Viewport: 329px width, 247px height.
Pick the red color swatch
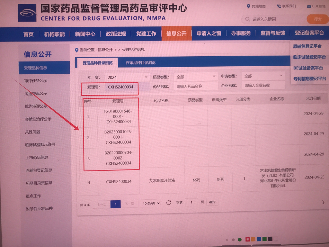(x=248, y=239)
